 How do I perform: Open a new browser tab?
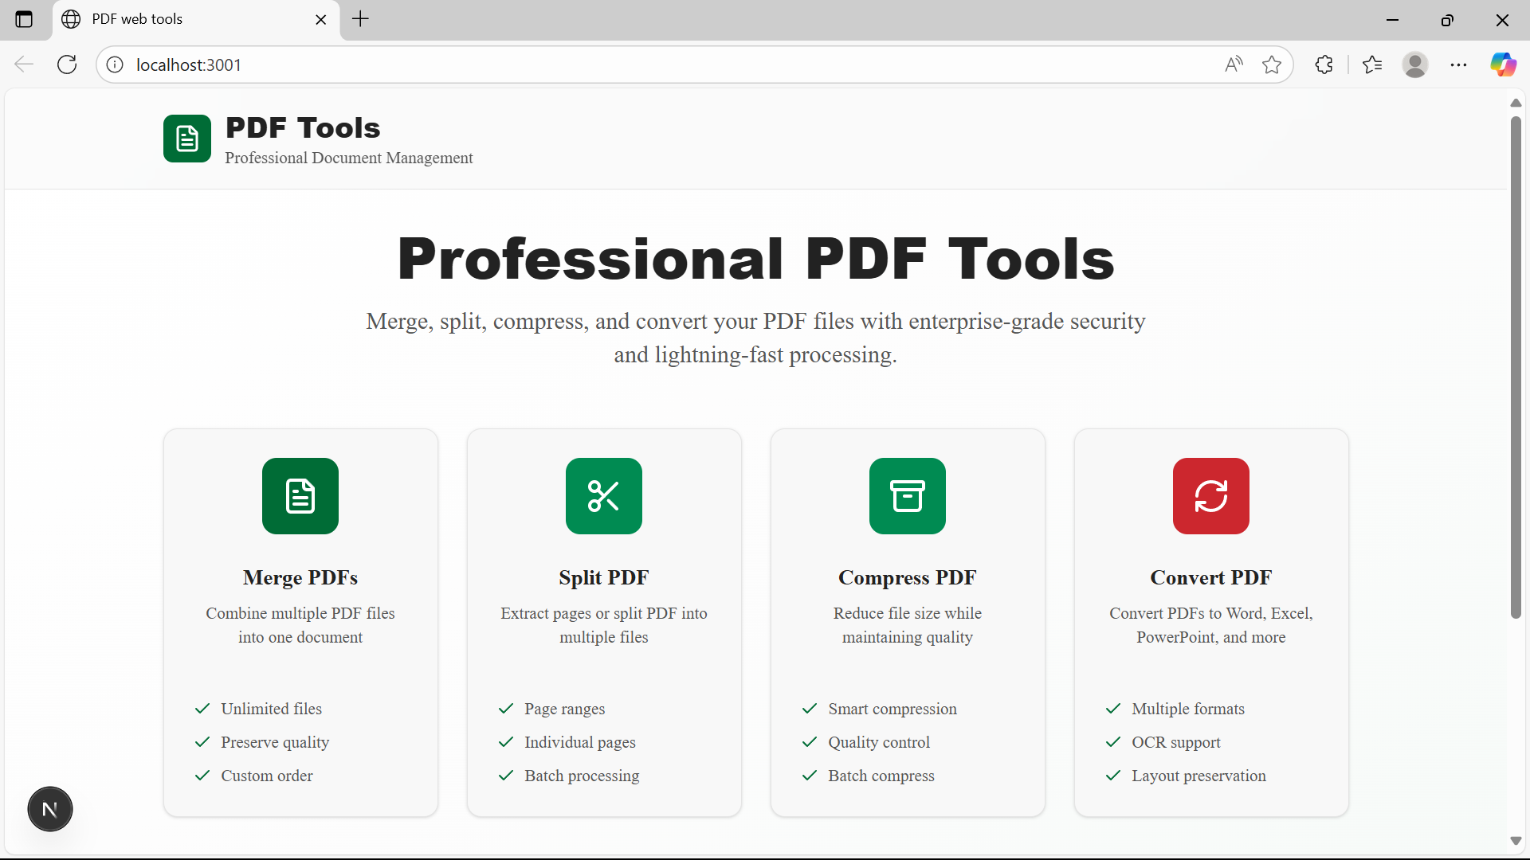point(360,19)
